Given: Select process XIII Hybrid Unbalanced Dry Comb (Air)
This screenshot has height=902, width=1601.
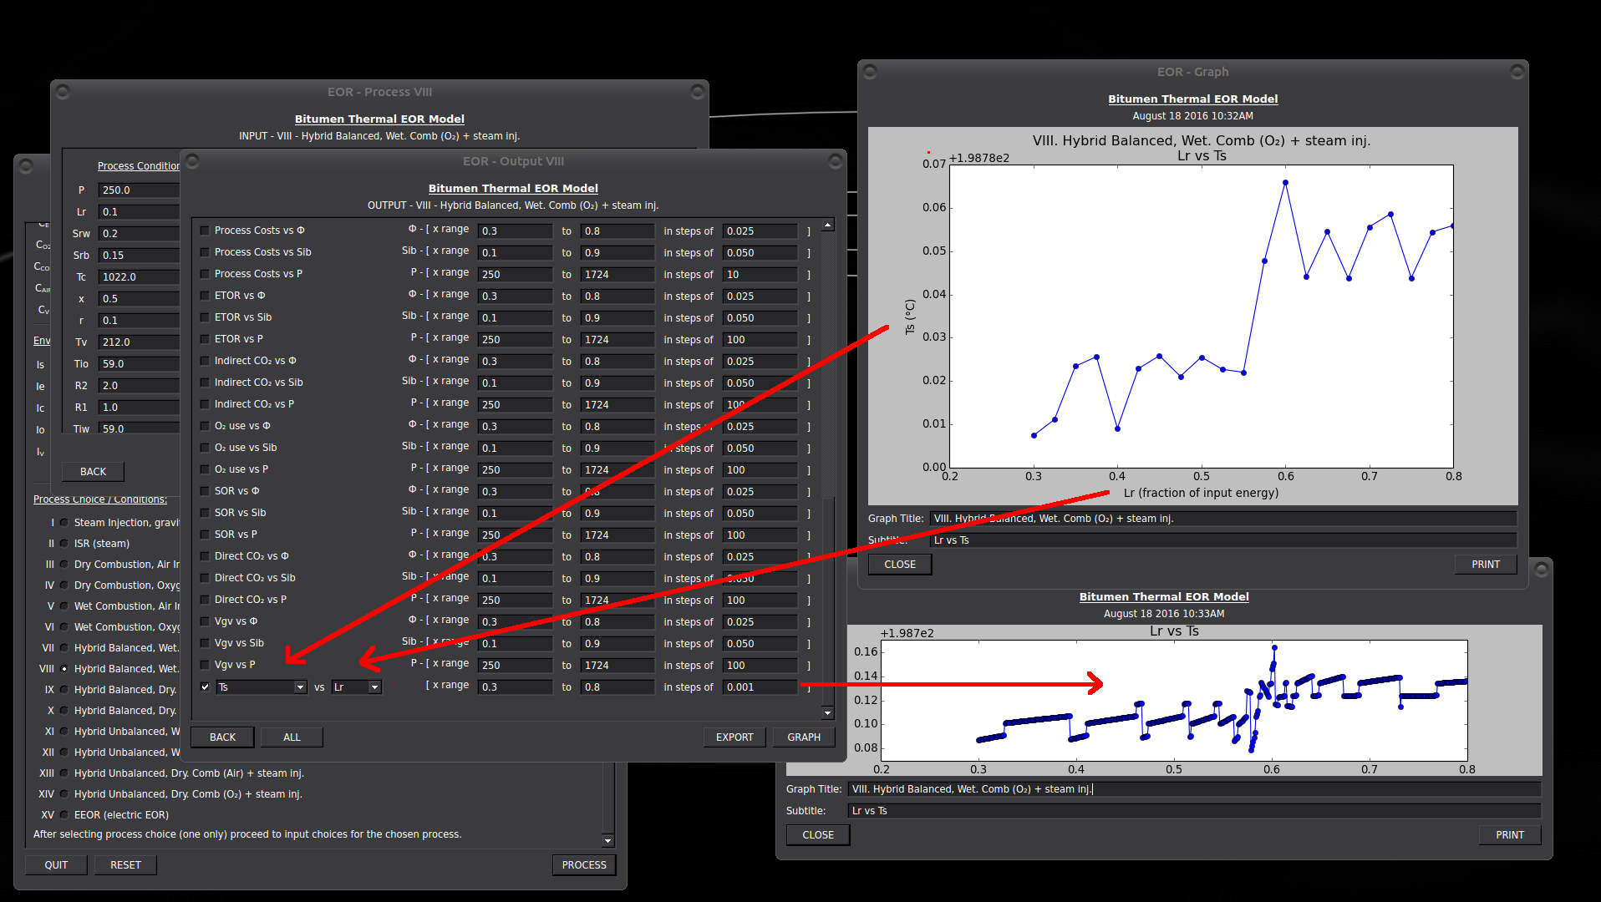Looking at the screenshot, I should pyautogui.click(x=64, y=773).
